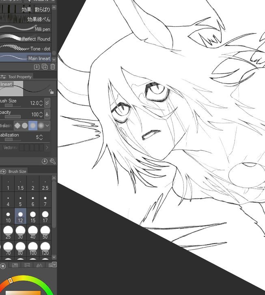Click the Brush Size slider bar
Image resolution: width=265 pixels, height=295 pixels.
13,105
